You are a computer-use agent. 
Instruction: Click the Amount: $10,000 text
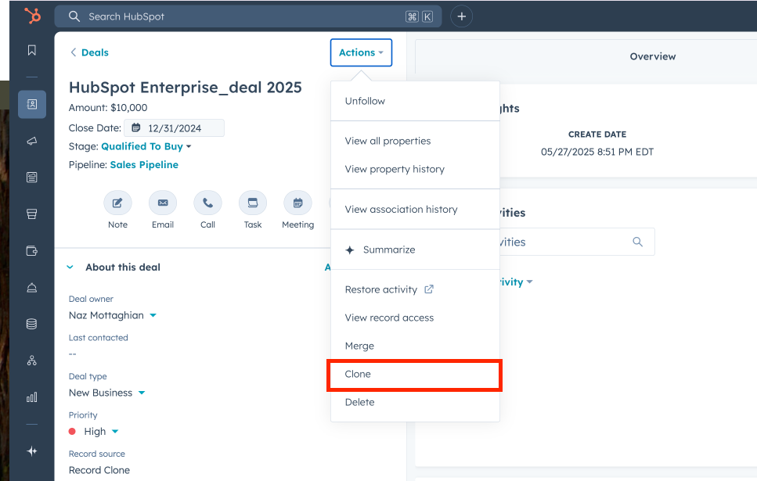coord(108,108)
